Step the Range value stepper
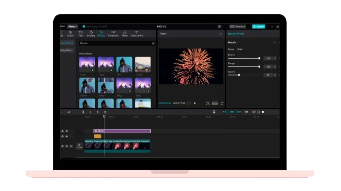Image resolution: width=341 pixels, height=191 pixels. (275, 67)
